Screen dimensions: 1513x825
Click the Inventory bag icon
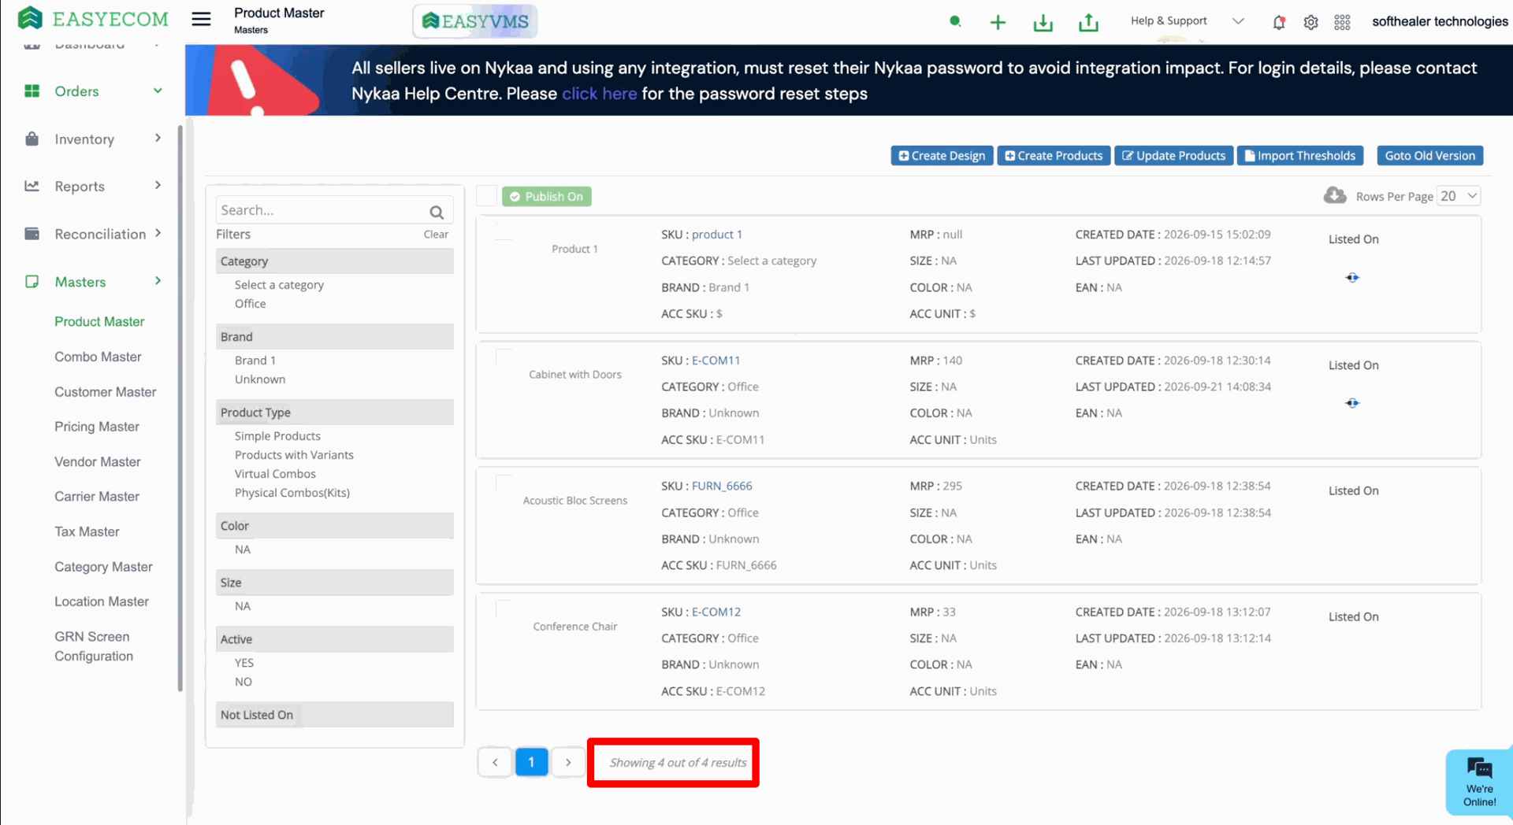pos(32,139)
